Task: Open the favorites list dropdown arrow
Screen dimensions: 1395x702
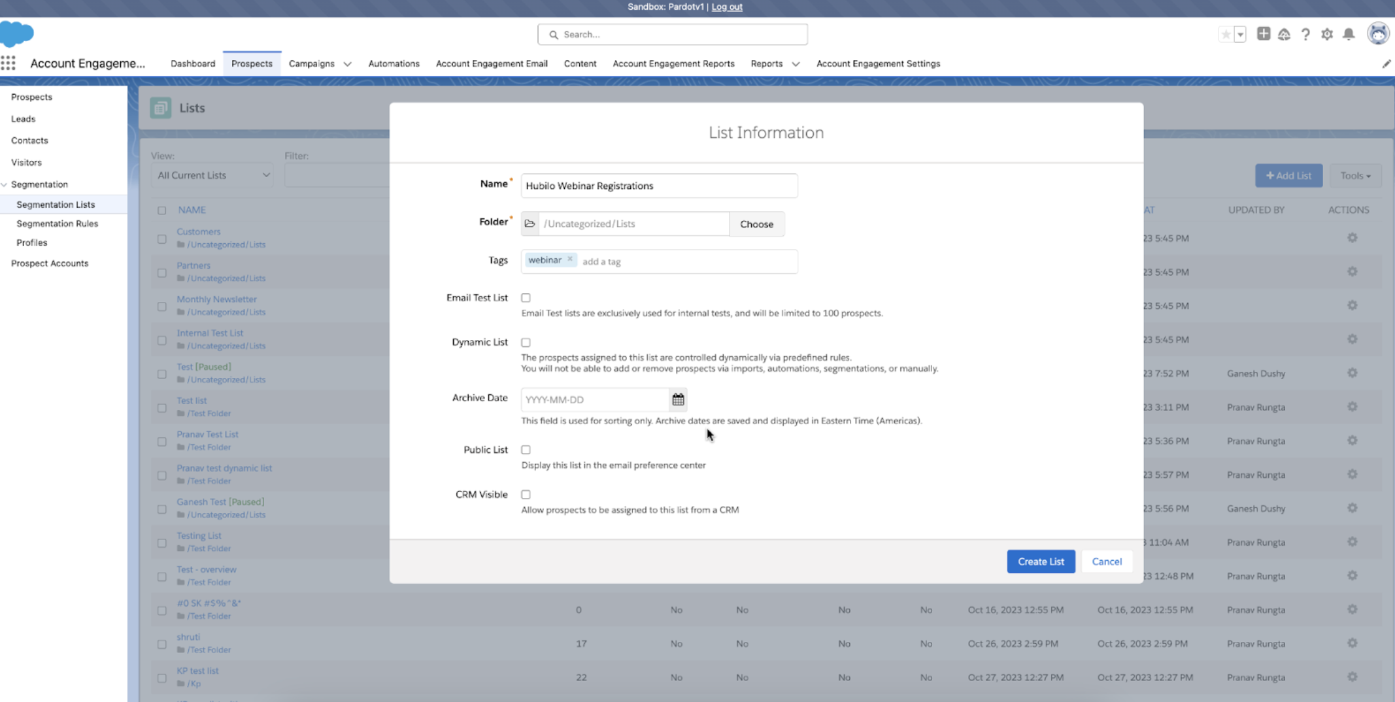Action: point(1240,34)
